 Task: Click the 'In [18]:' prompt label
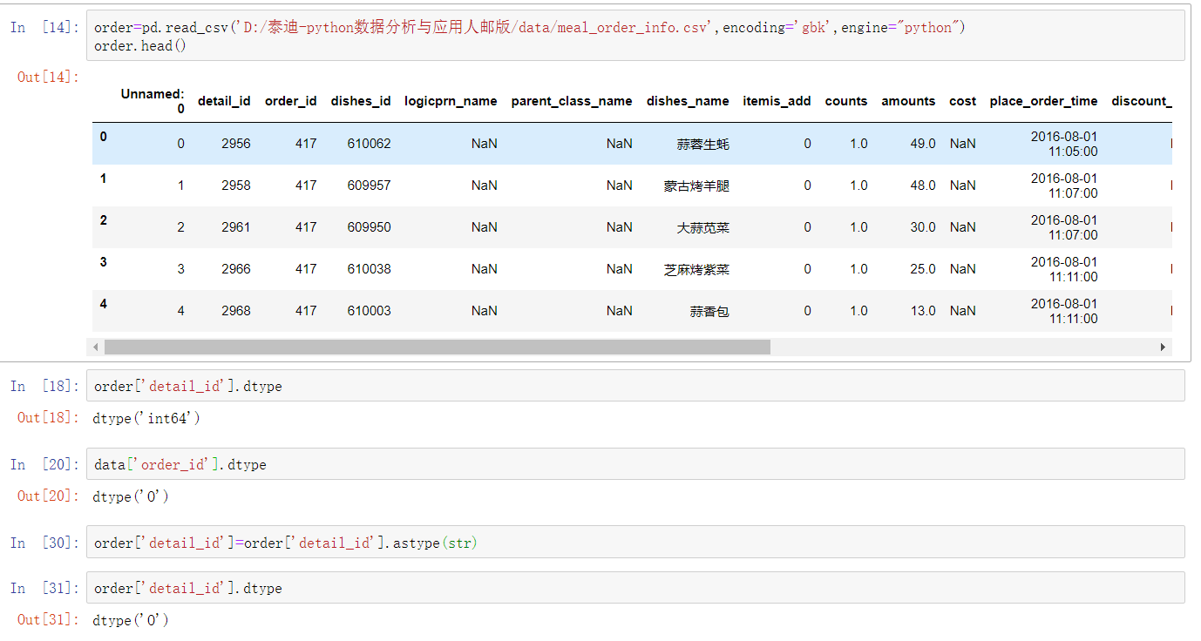click(x=44, y=386)
